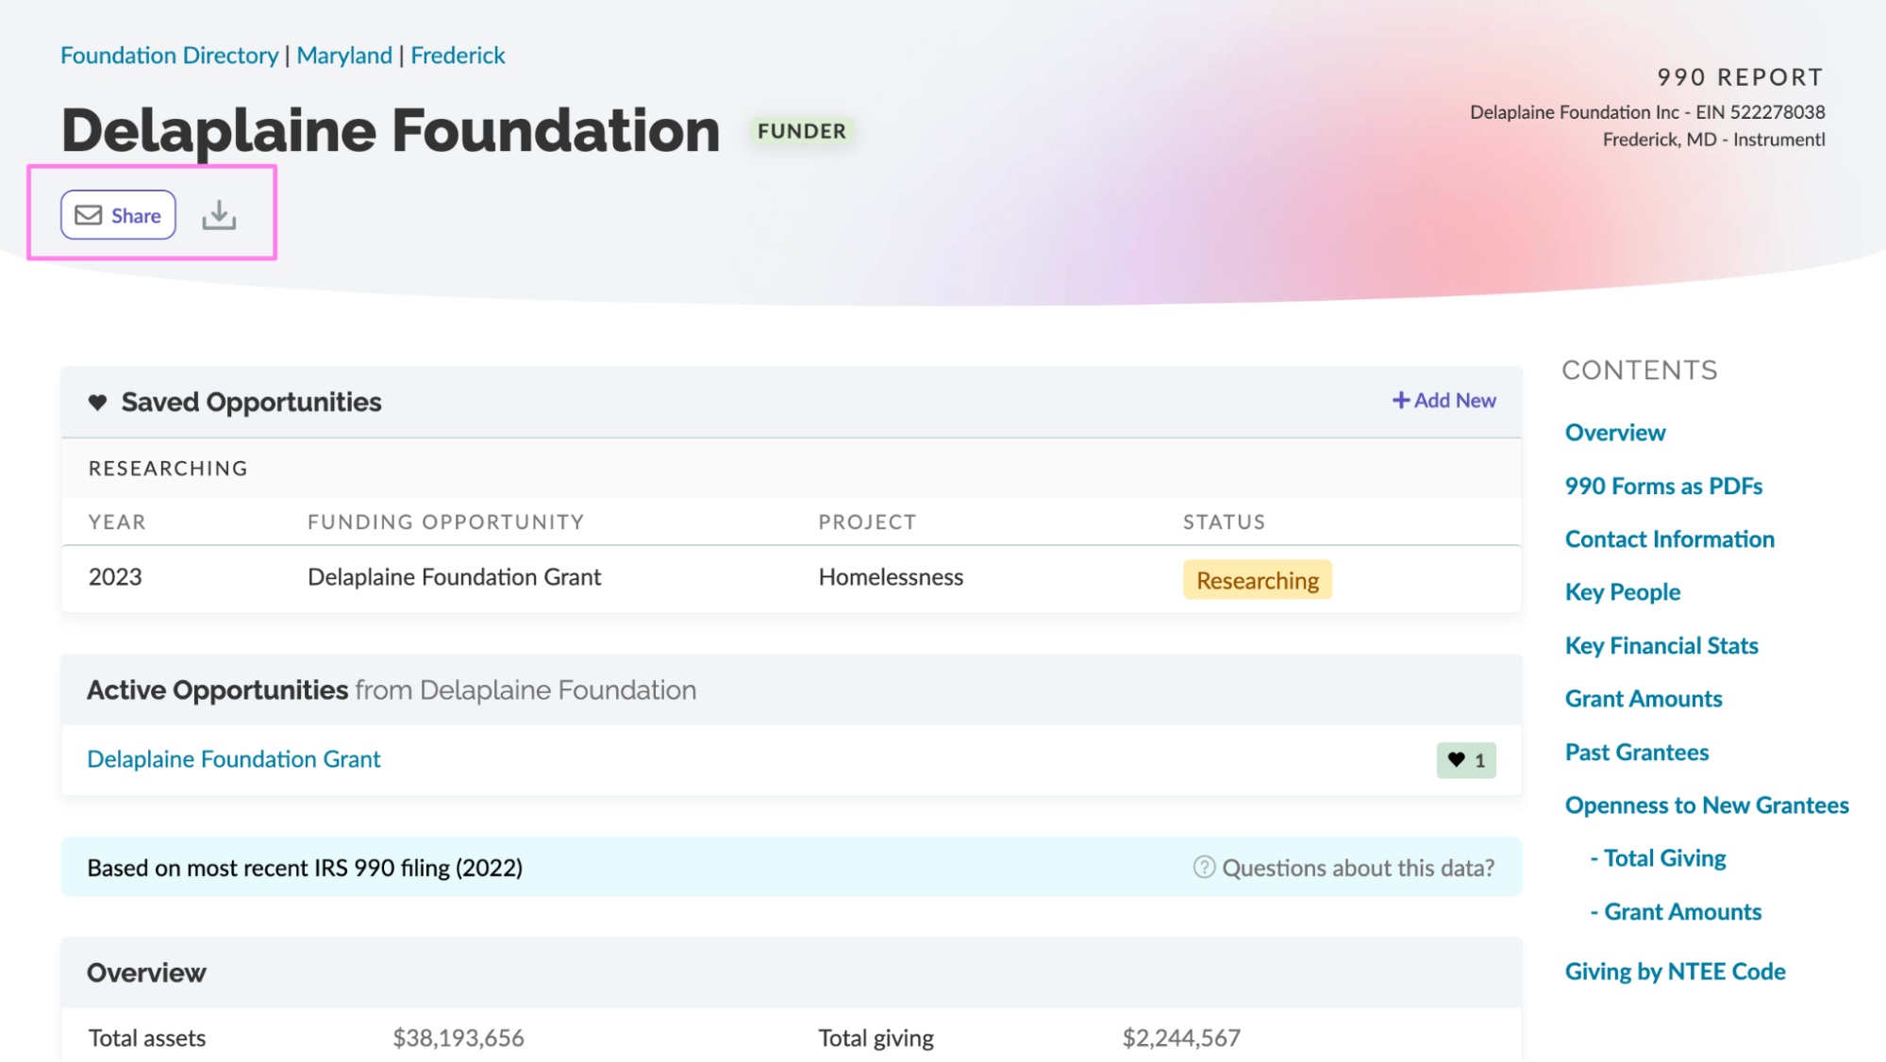Viewport: 1886px width, 1062px height.
Task: Open the Frederick breadcrumb link
Action: 458,56
